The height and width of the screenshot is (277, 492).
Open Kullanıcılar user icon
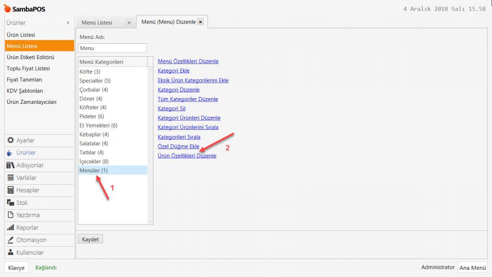pos(11,252)
